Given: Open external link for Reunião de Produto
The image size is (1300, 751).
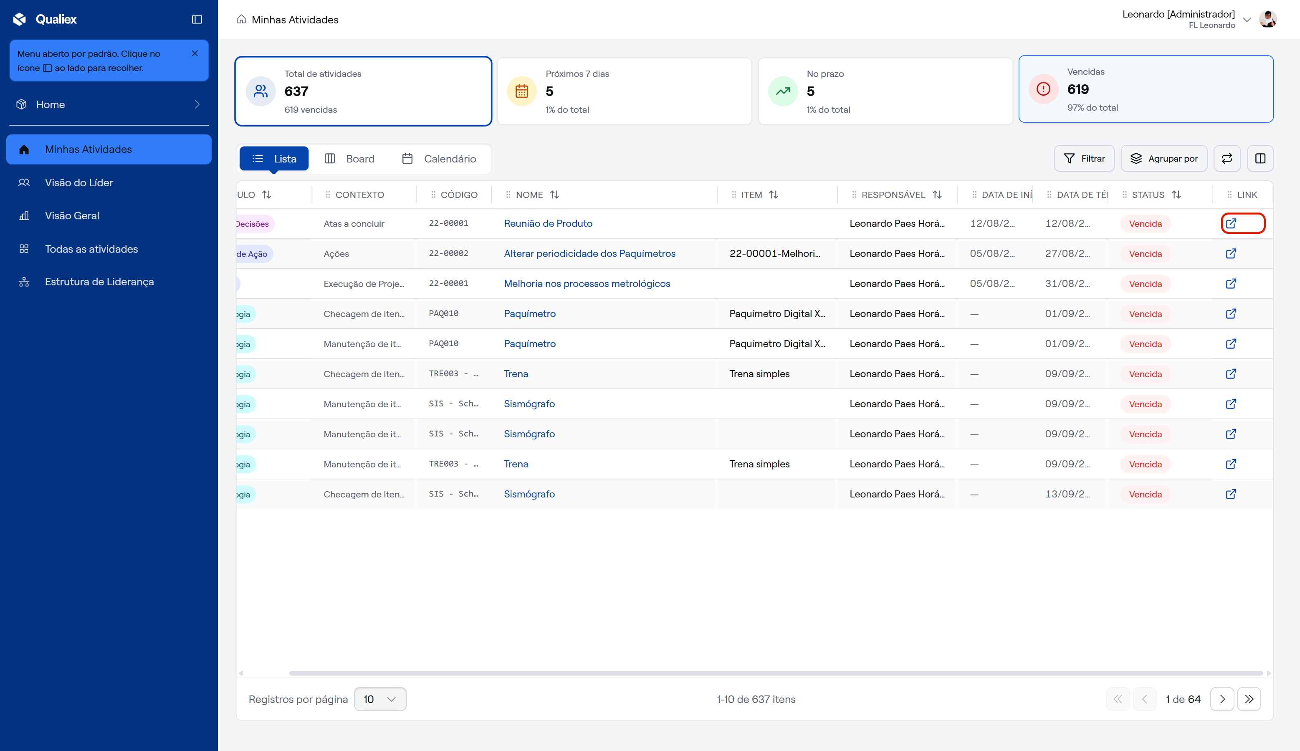Looking at the screenshot, I should click(1231, 223).
